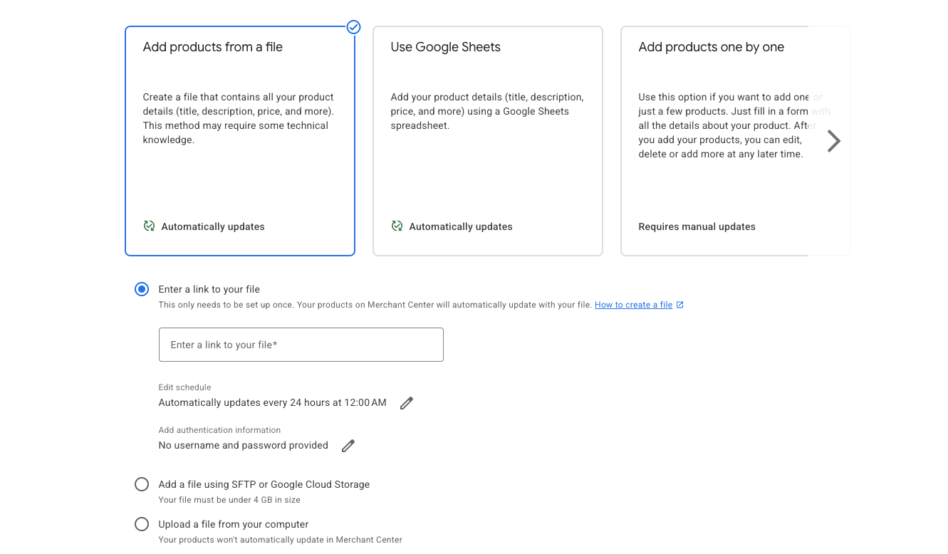Screen dimensions: 948x554
Task: Click the 'Requires manual updates' label on the third card
Action: 697,226
